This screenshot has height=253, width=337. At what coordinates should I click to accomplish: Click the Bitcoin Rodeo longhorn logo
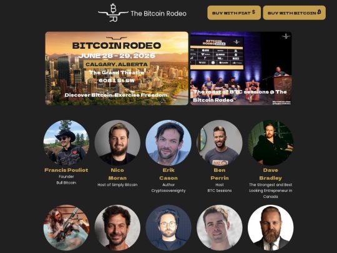(x=113, y=12)
